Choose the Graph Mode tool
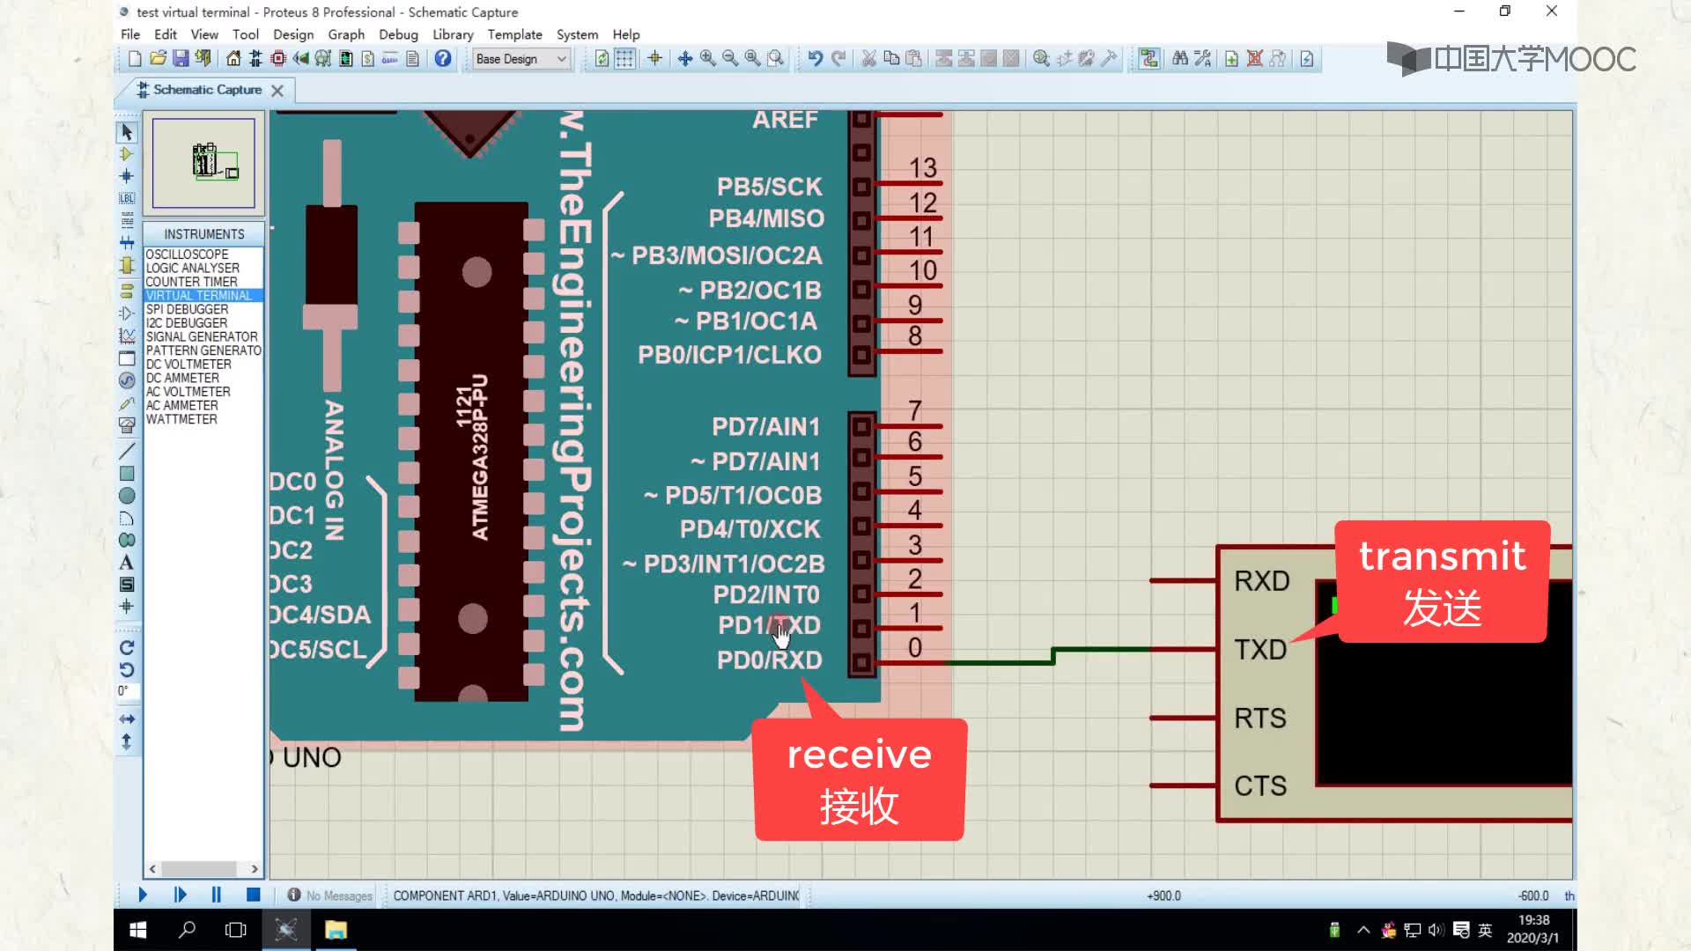Screen dimensions: 1691x951 [x=127, y=335]
